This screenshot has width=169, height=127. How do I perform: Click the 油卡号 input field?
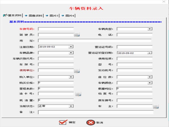pyautogui.click(x=56, y=94)
